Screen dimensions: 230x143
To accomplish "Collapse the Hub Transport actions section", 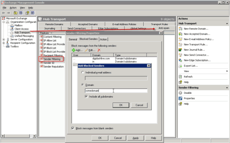I will tap(227, 24).
